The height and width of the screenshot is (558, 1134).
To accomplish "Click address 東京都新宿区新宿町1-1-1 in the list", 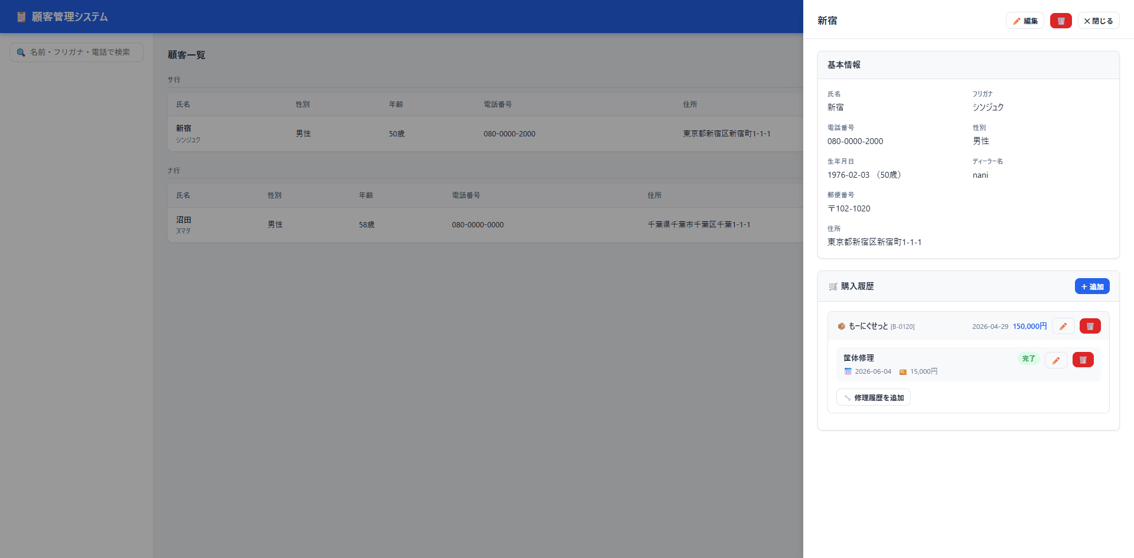I will (x=726, y=134).
